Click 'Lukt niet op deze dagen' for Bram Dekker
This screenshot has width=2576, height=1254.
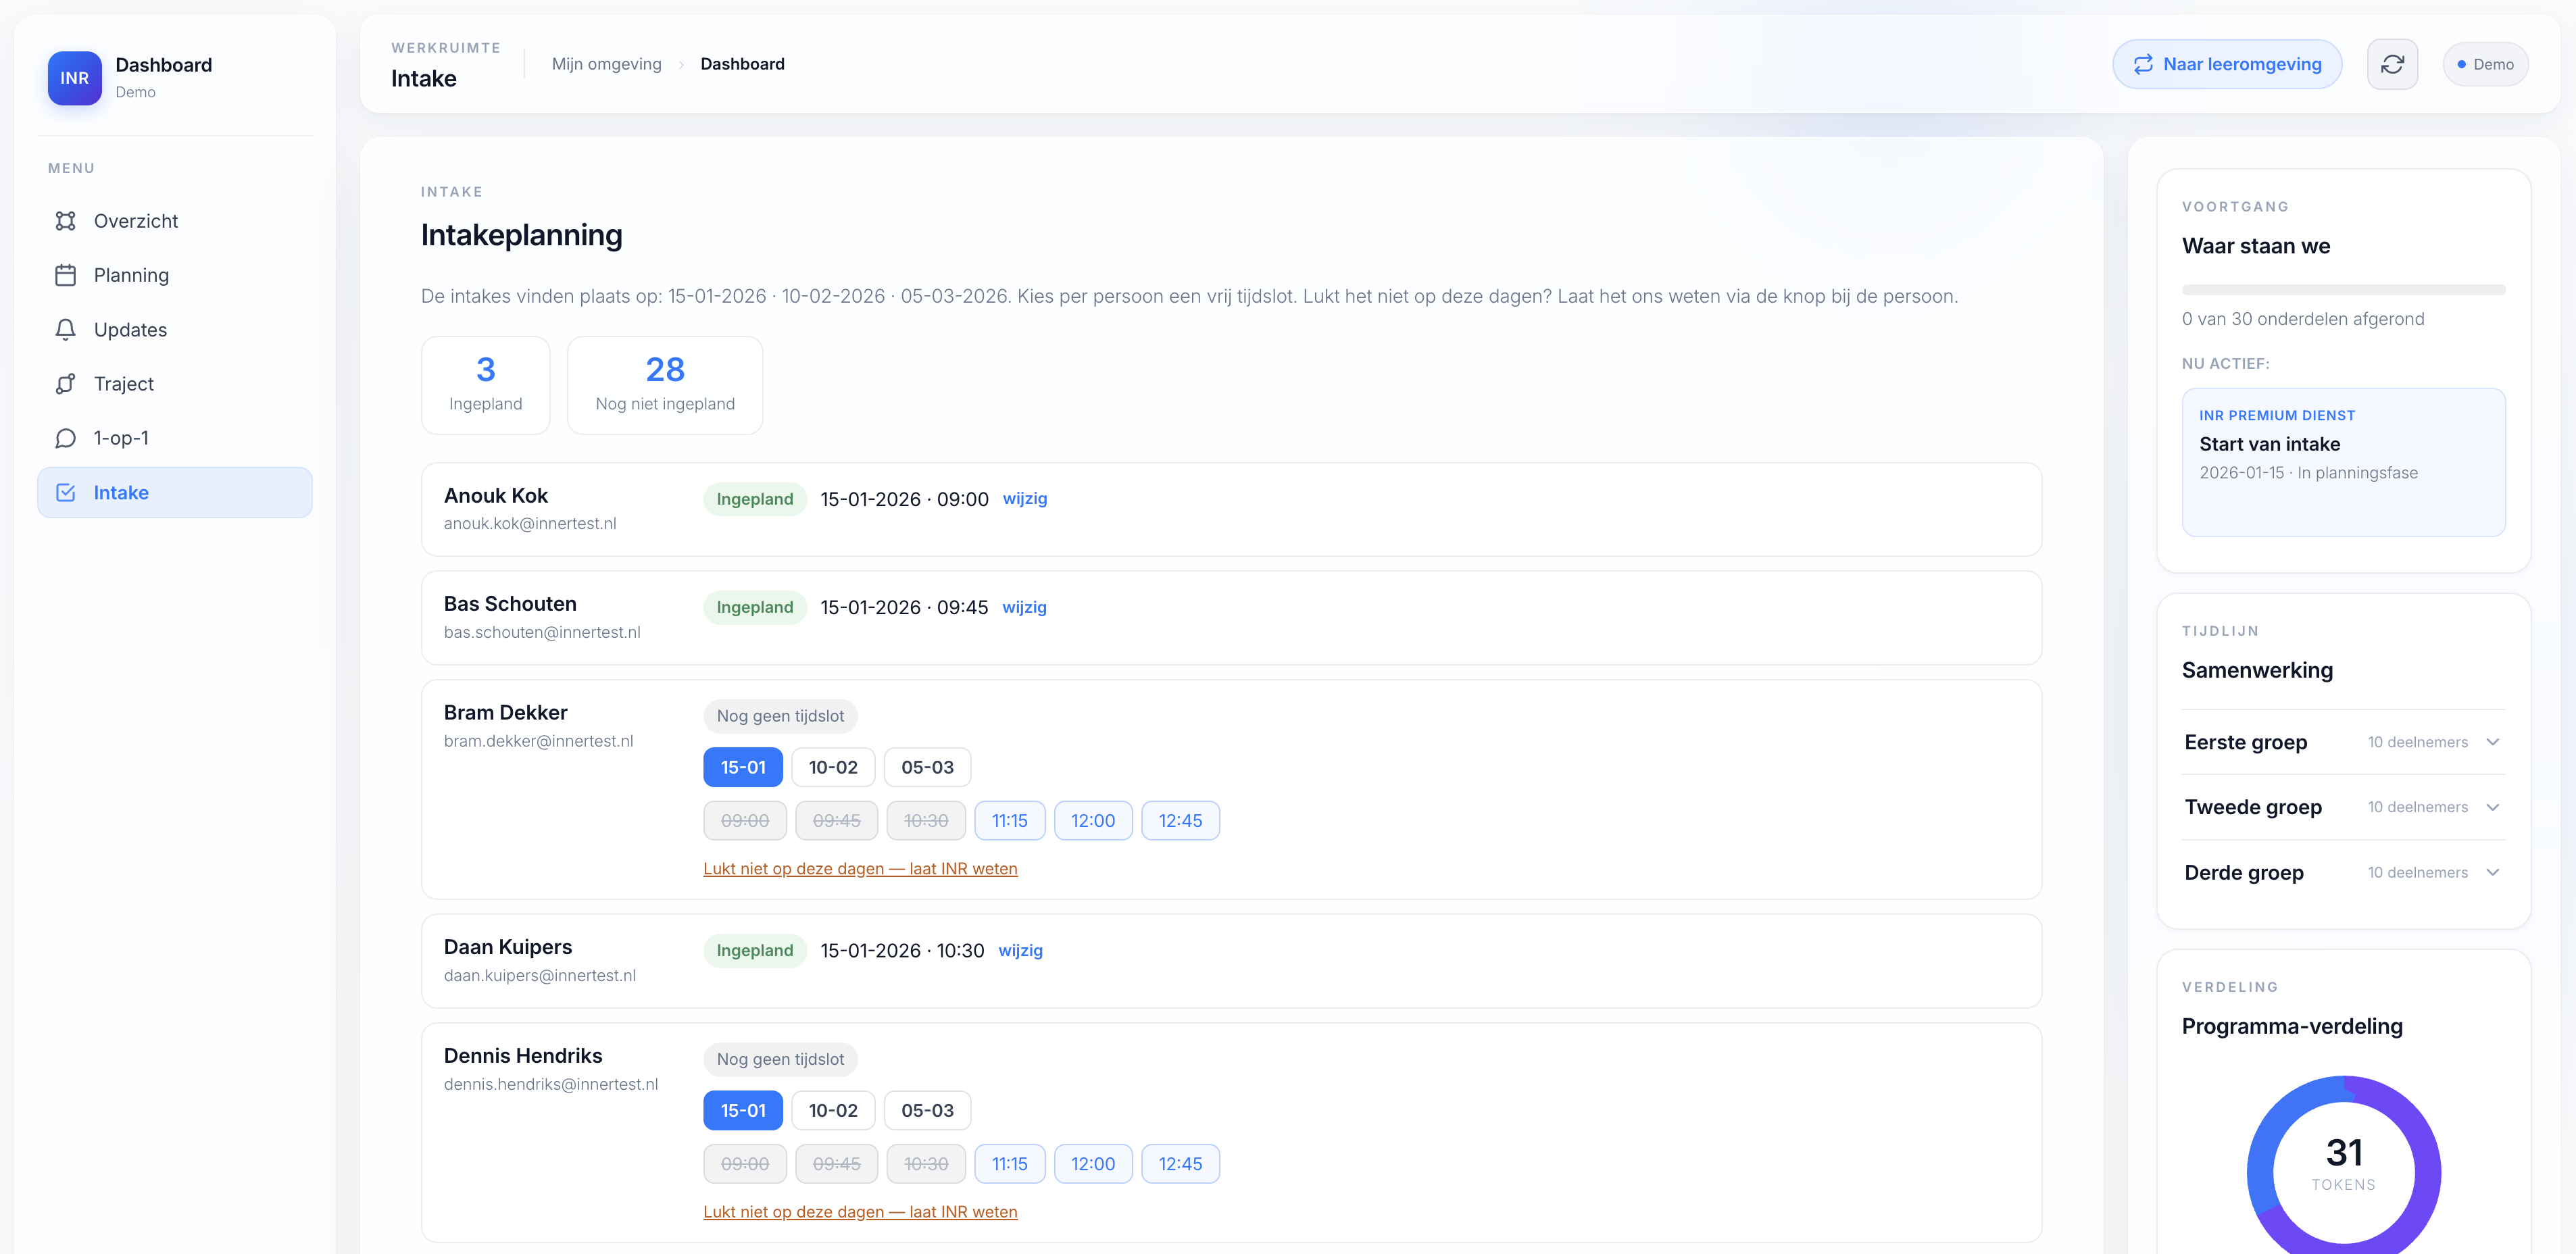click(860, 868)
